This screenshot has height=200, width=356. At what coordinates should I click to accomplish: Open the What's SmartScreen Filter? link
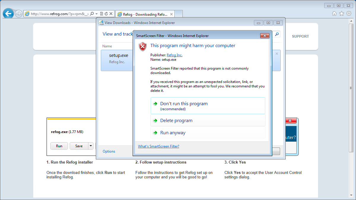(158, 146)
